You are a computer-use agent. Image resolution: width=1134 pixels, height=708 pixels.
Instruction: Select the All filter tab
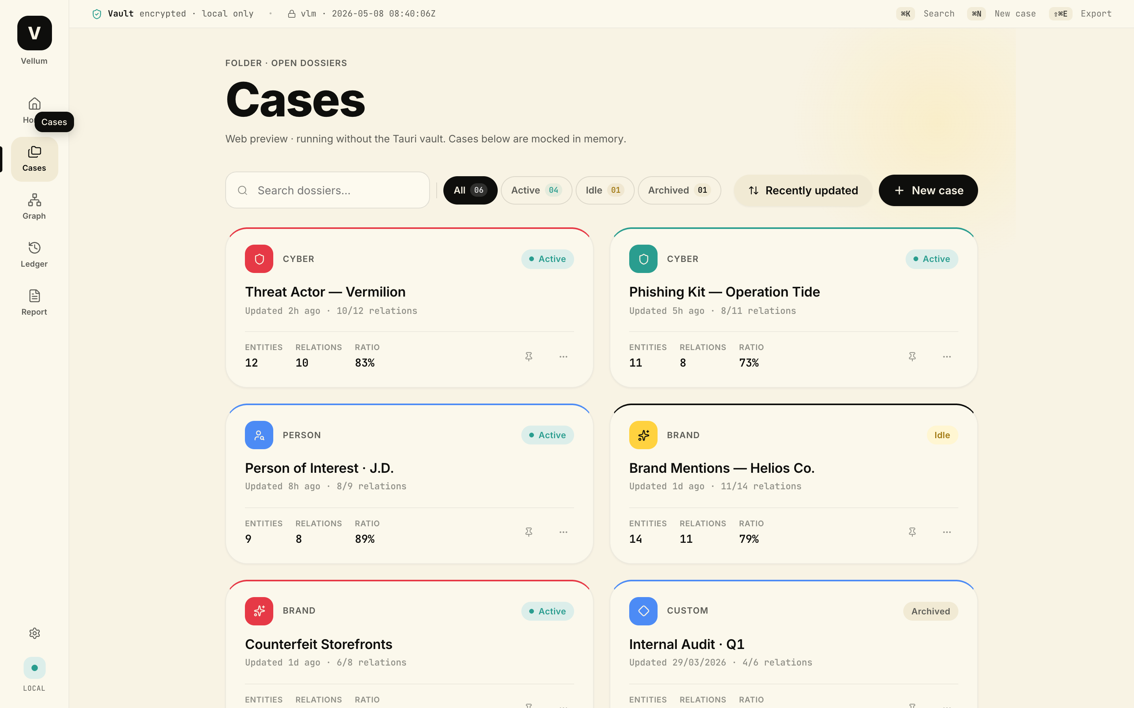[470, 190]
